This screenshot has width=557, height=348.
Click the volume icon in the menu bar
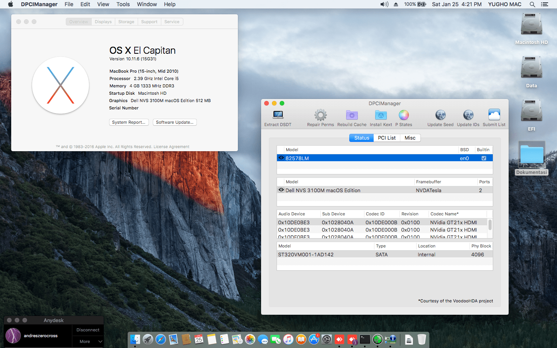[384, 4]
